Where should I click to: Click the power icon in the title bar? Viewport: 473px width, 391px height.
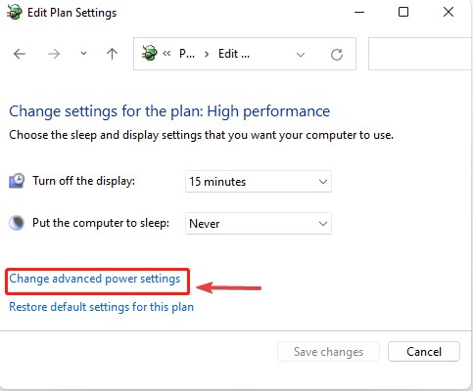(x=15, y=13)
